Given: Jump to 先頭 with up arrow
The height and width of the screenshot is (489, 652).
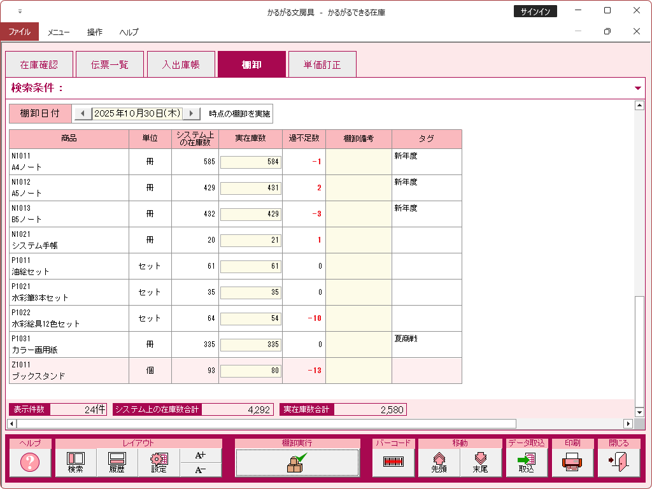Looking at the screenshot, I should [439, 463].
